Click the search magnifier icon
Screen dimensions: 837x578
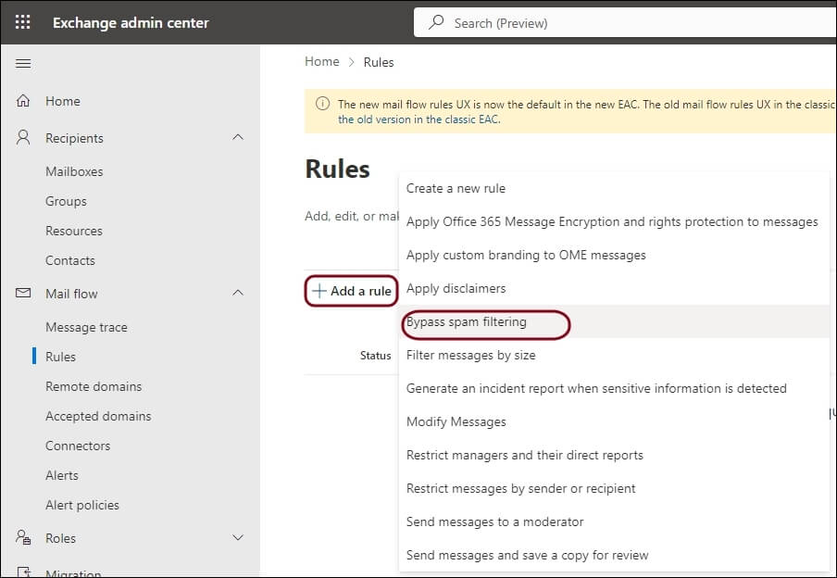(436, 22)
